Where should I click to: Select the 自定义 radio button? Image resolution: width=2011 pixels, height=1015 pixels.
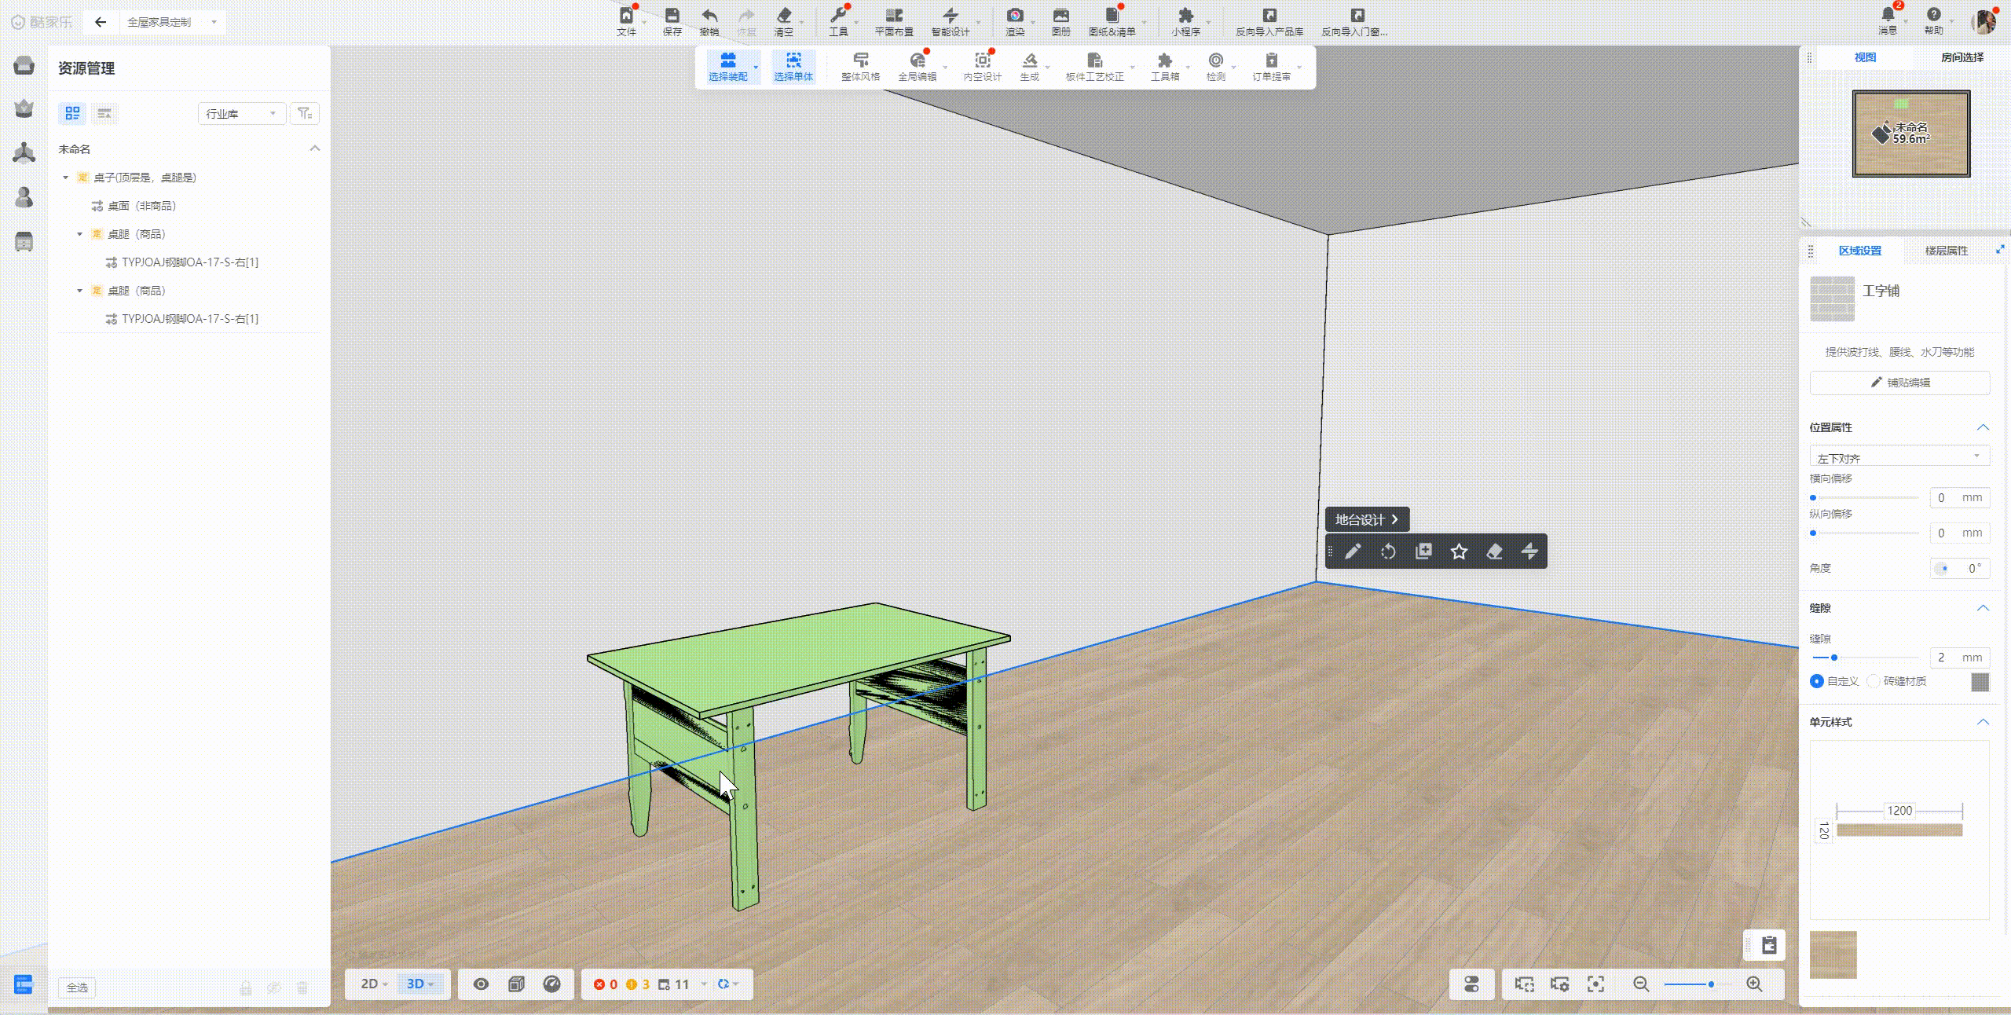(1816, 681)
